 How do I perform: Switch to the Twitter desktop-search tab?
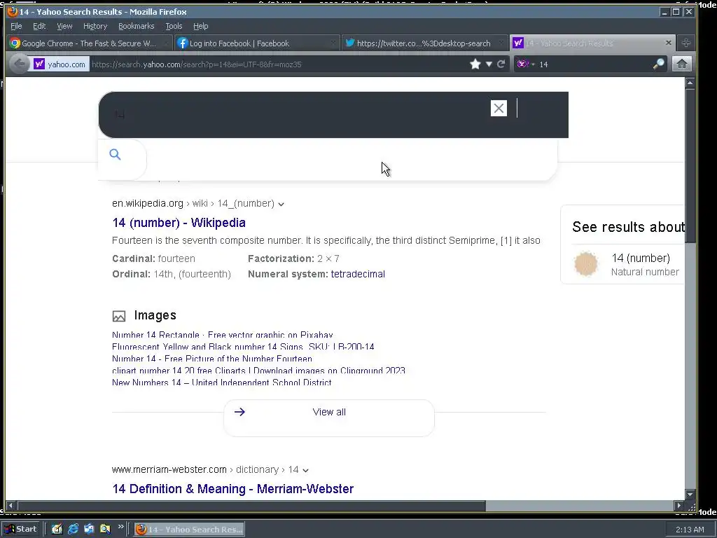click(x=424, y=43)
